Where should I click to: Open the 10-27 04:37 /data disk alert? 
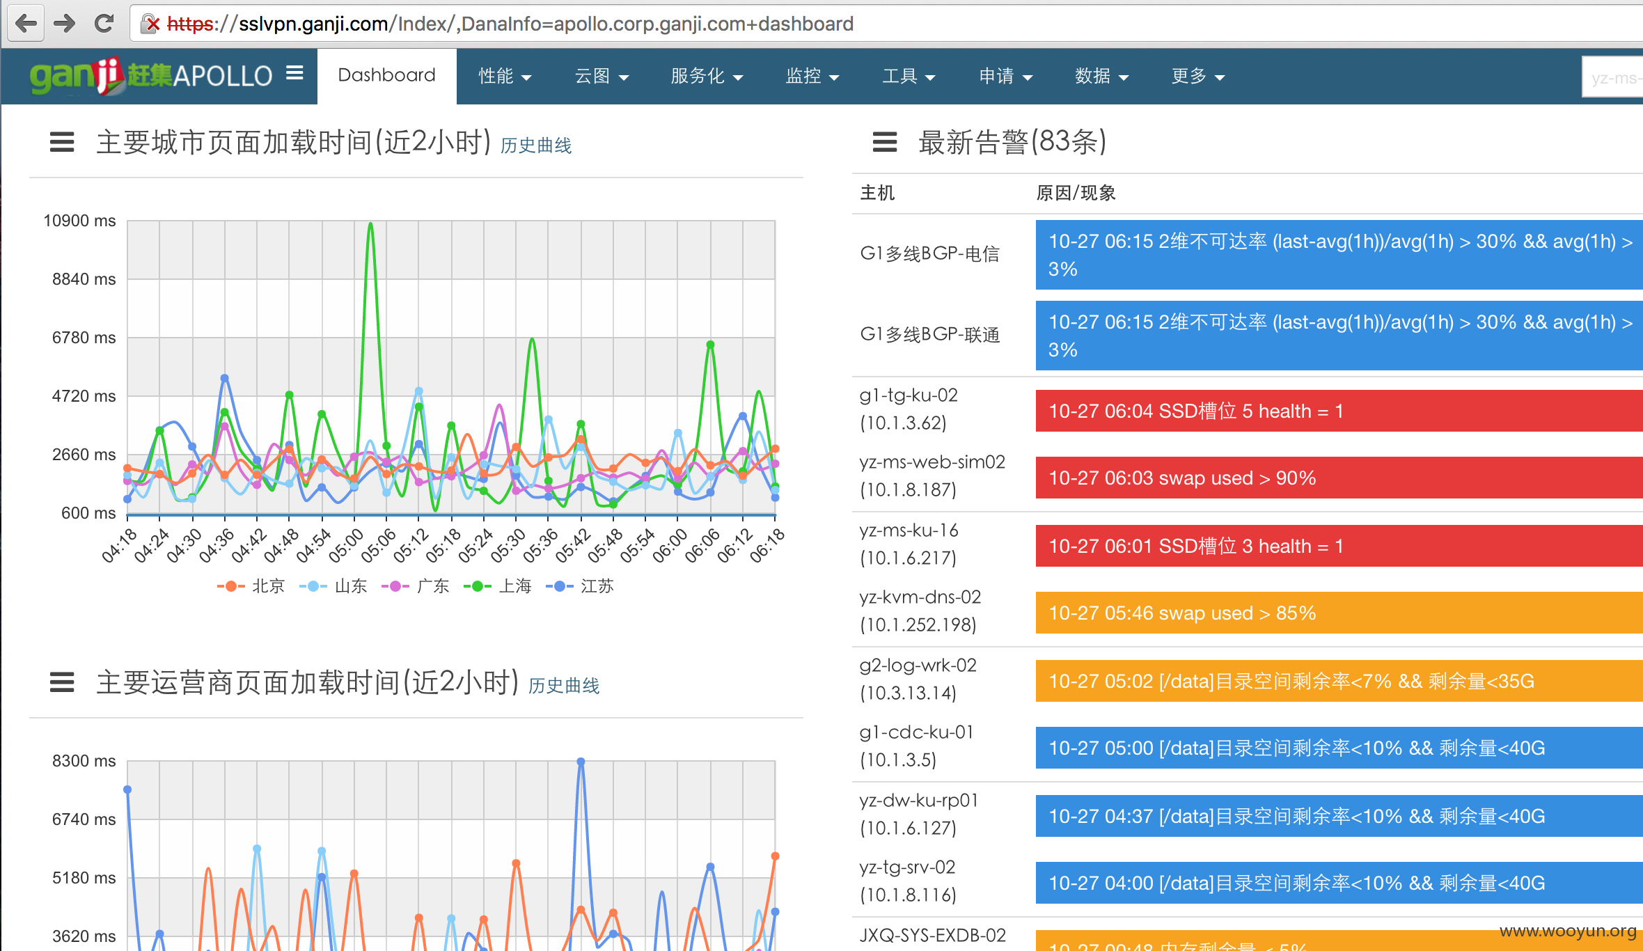[1339, 816]
